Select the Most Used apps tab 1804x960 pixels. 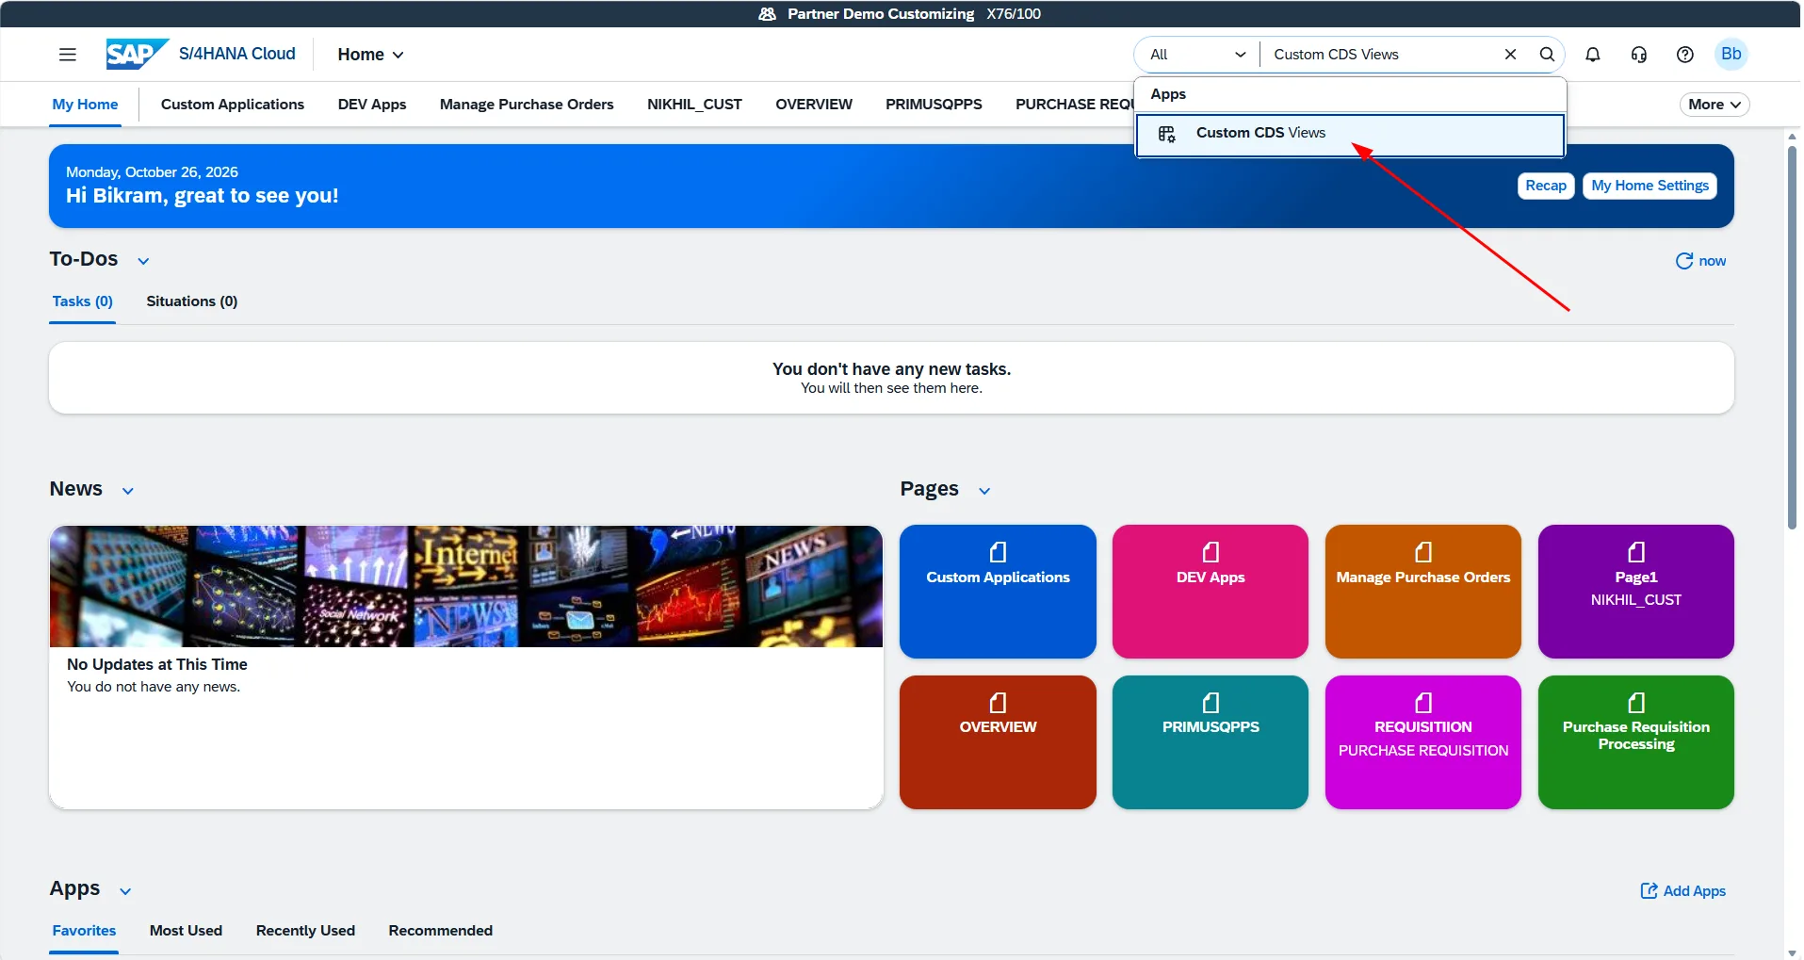coord(187,931)
